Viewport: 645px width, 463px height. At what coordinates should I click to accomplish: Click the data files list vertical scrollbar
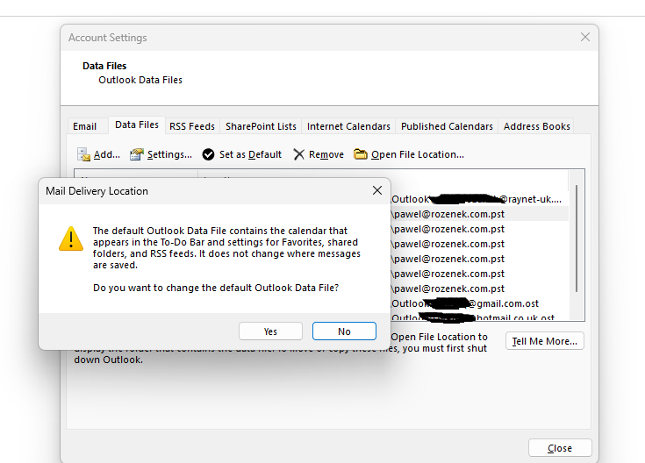point(577,239)
